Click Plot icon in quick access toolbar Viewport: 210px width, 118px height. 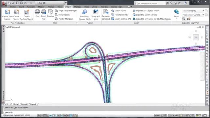tap(21, 3)
